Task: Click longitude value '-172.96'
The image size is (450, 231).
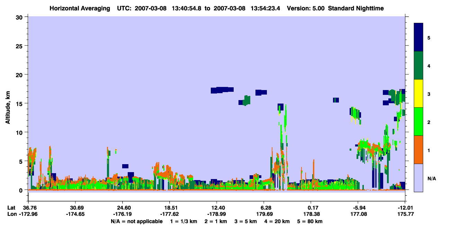Action: [x=28, y=214]
